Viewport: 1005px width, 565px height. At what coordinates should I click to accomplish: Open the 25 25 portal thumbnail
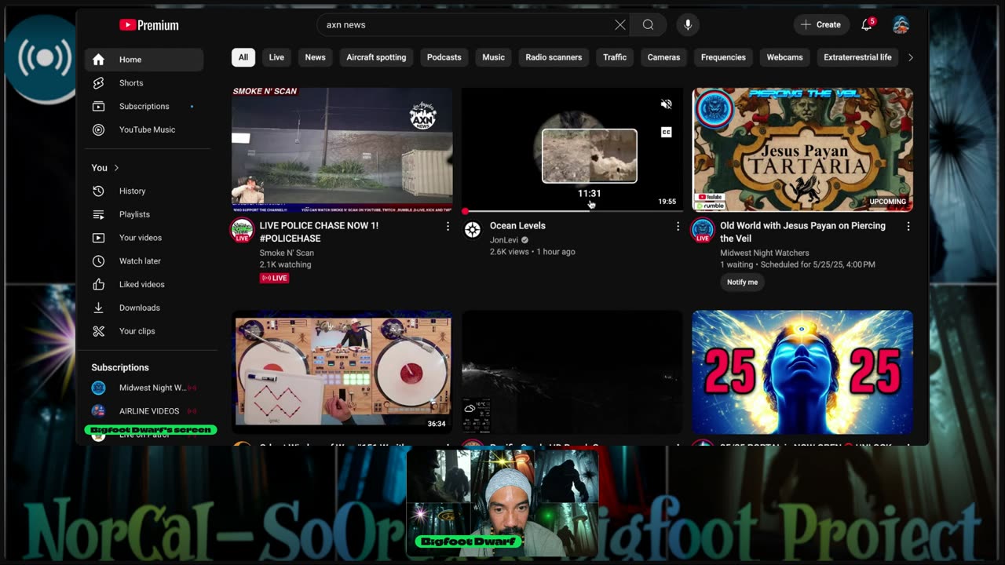802,372
